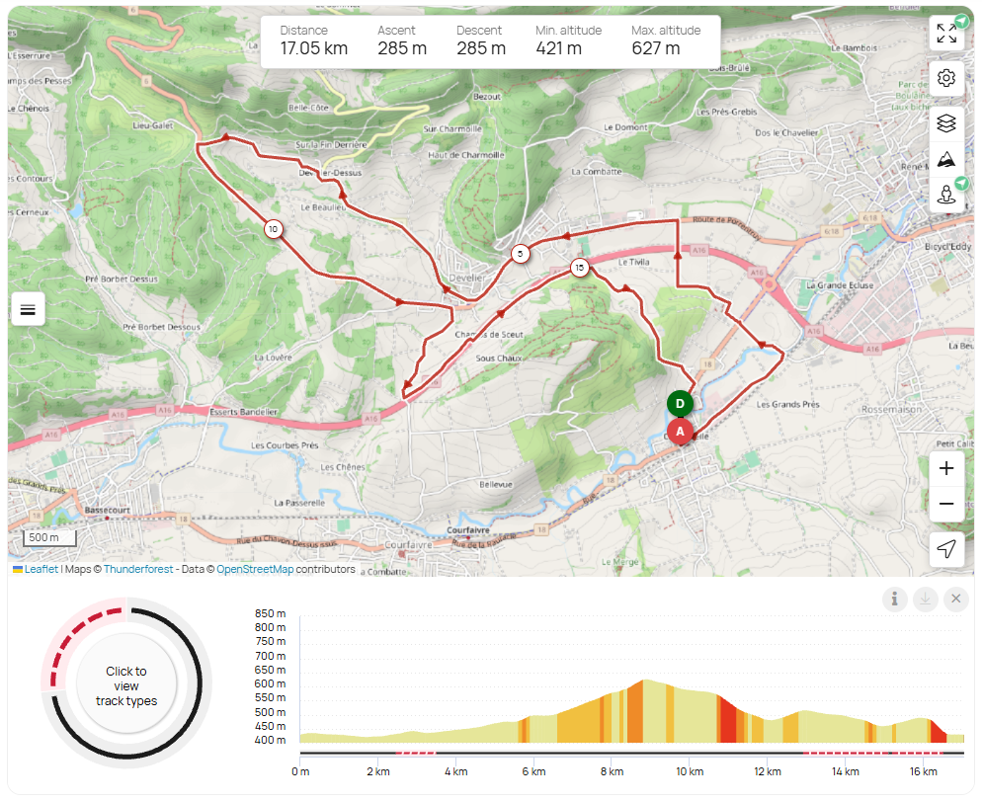Zoom in on the map
This screenshot has width=982, height=802.
click(945, 468)
